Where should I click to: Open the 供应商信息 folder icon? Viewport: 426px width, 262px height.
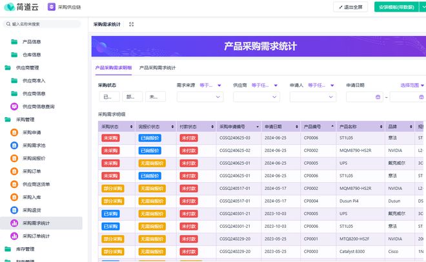click(x=14, y=93)
